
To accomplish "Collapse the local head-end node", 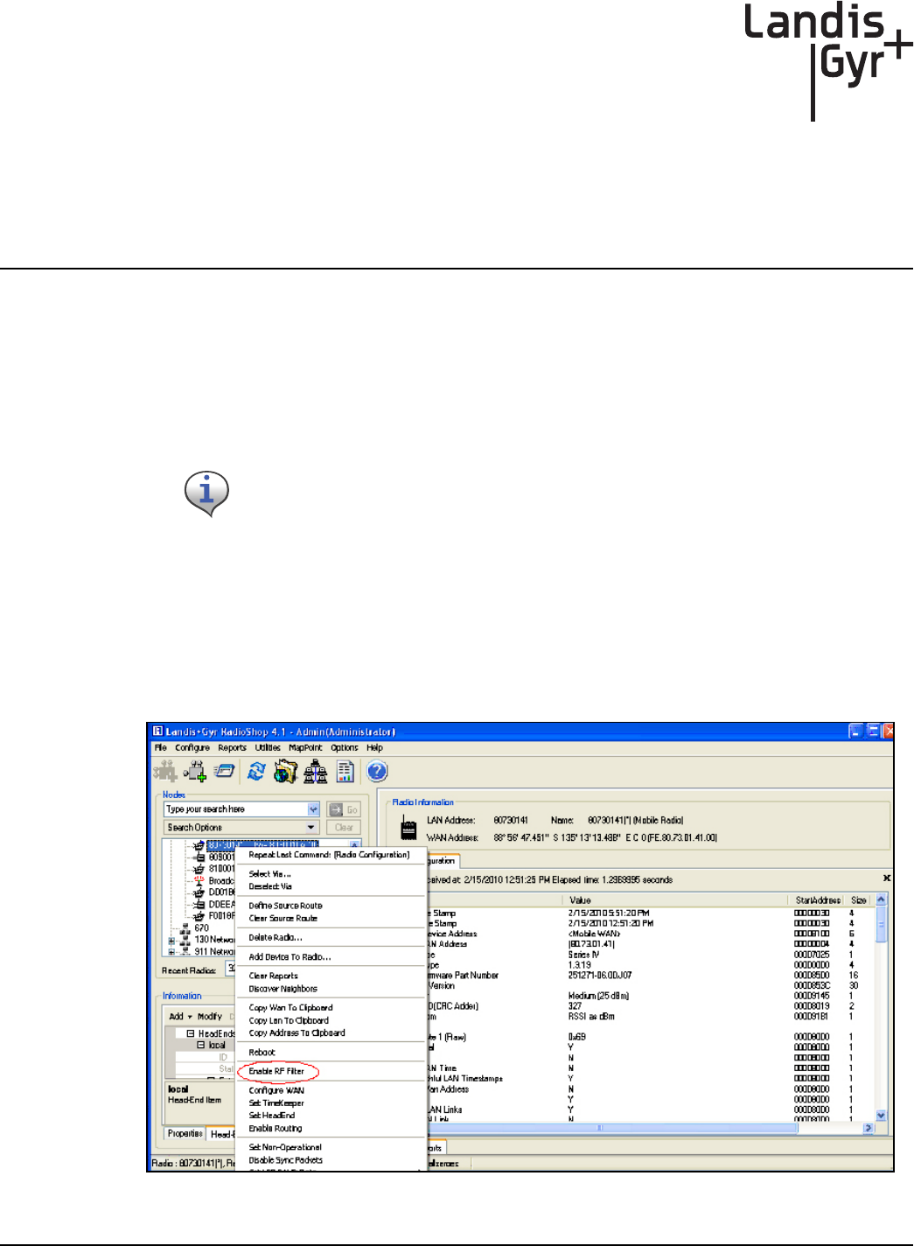I will (201, 1045).
